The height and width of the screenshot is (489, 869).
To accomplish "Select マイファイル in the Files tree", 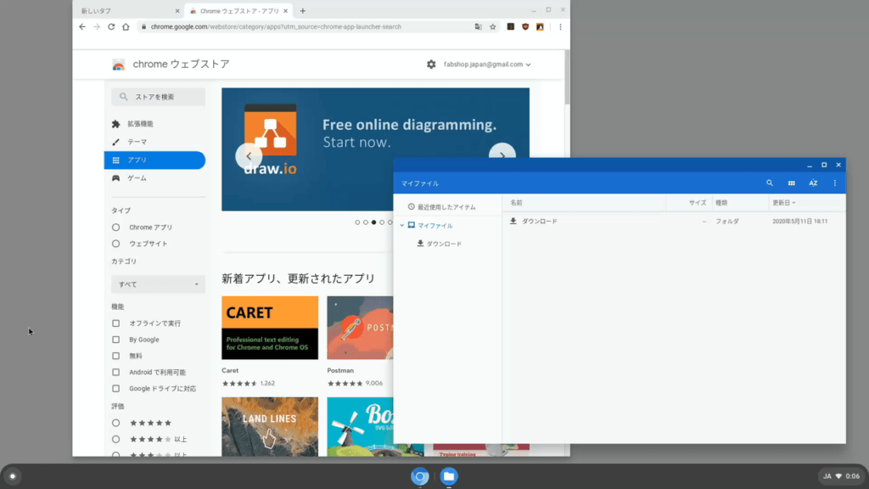I will [x=435, y=226].
